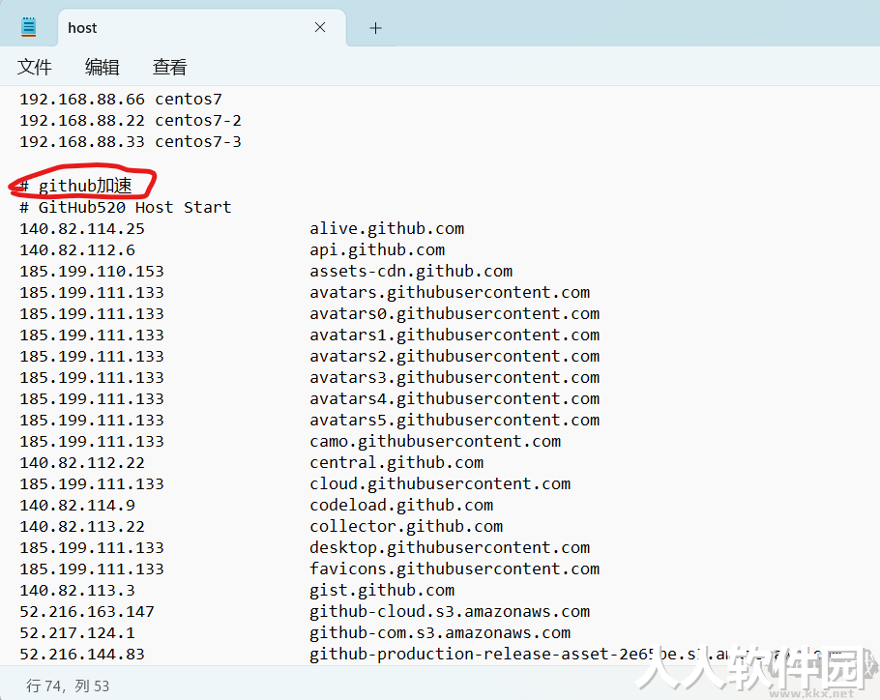Click IP address 140.82.112.22

[x=82, y=463]
